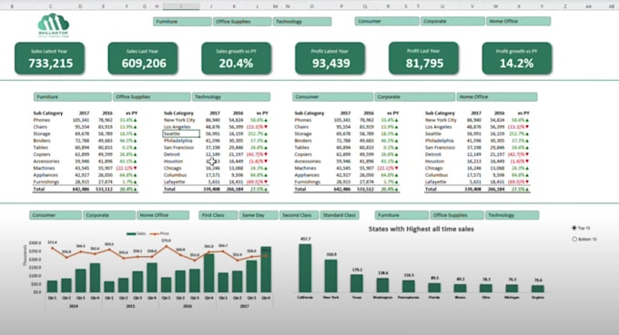Viewport: 619px width, 335px height.
Task: Click Phones row under the Furniture slicer table
Action: pos(86,120)
